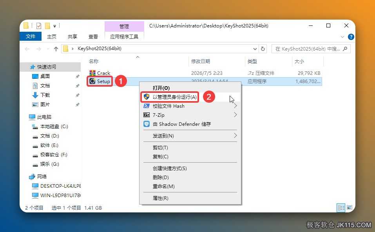Click the Refresh button beside address bar

263,49
